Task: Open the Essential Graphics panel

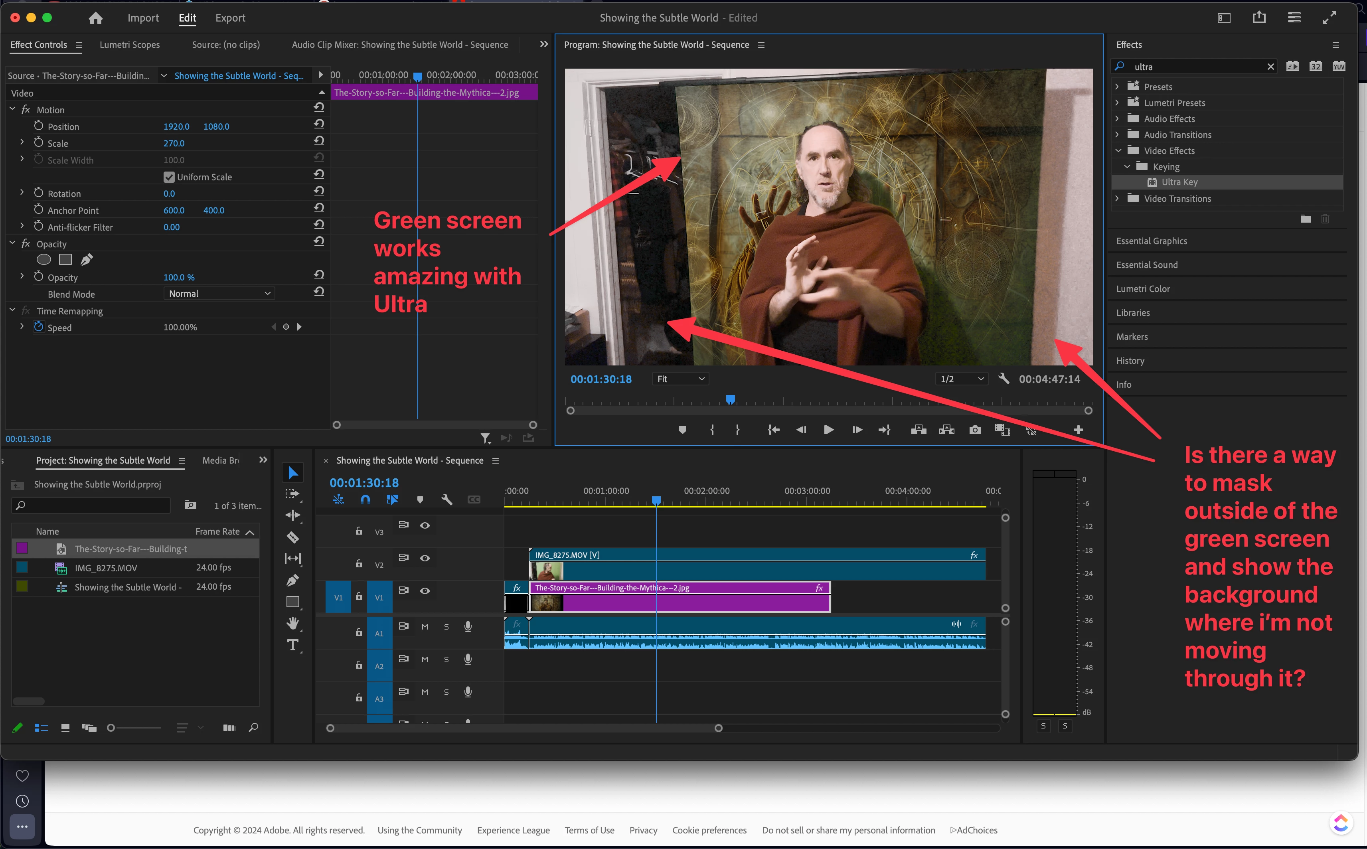Action: pyautogui.click(x=1152, y=241)
